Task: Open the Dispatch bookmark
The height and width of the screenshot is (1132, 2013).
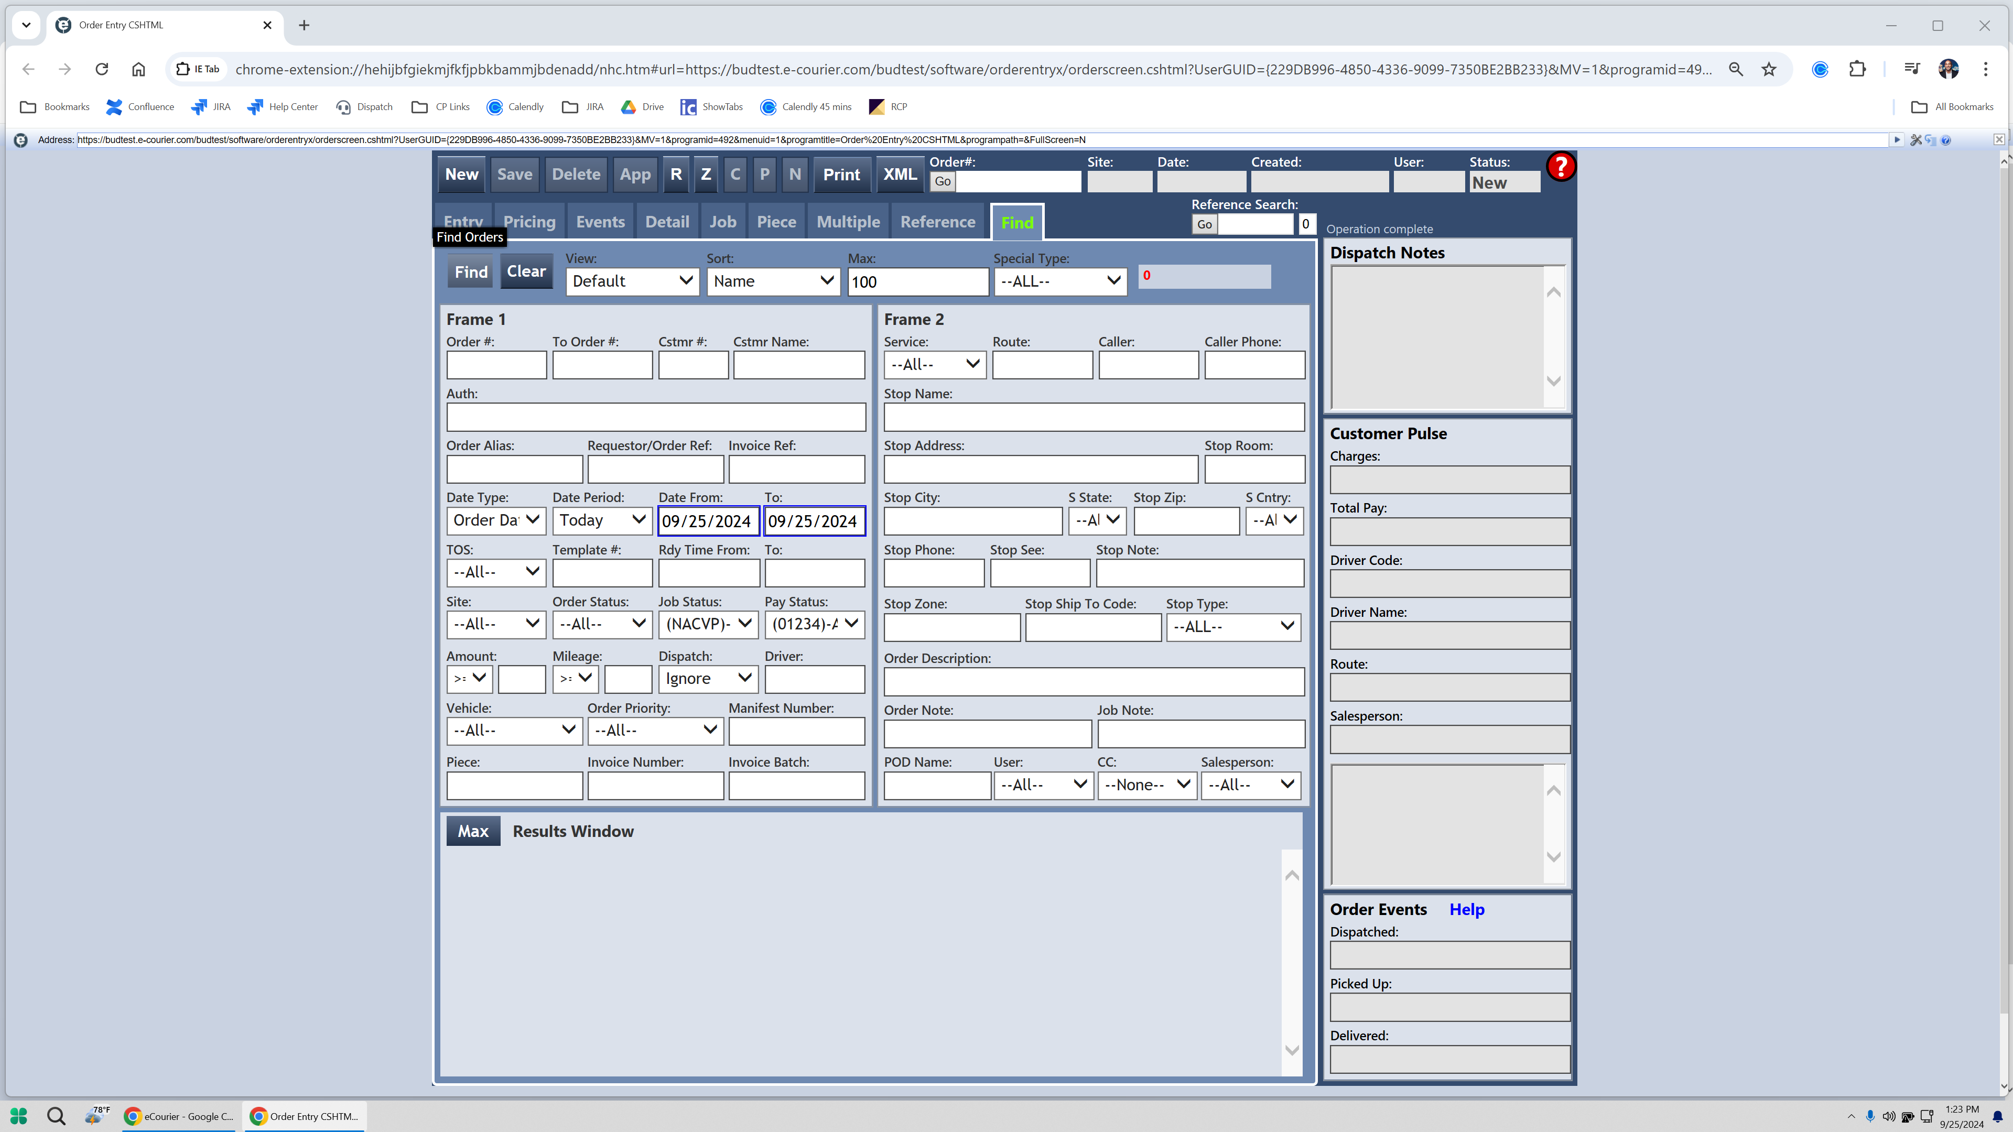Action: pyautogui.click(x=364, y=106)
